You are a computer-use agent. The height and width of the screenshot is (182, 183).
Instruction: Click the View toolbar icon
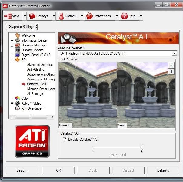pos(8,16)
